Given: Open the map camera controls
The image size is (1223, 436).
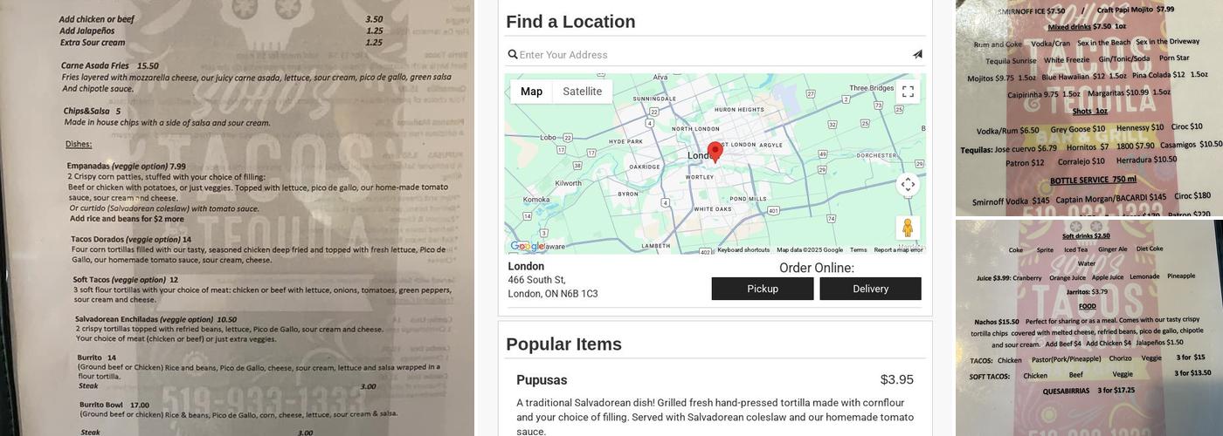Looking at the screenshot, I should pos(908,184).
